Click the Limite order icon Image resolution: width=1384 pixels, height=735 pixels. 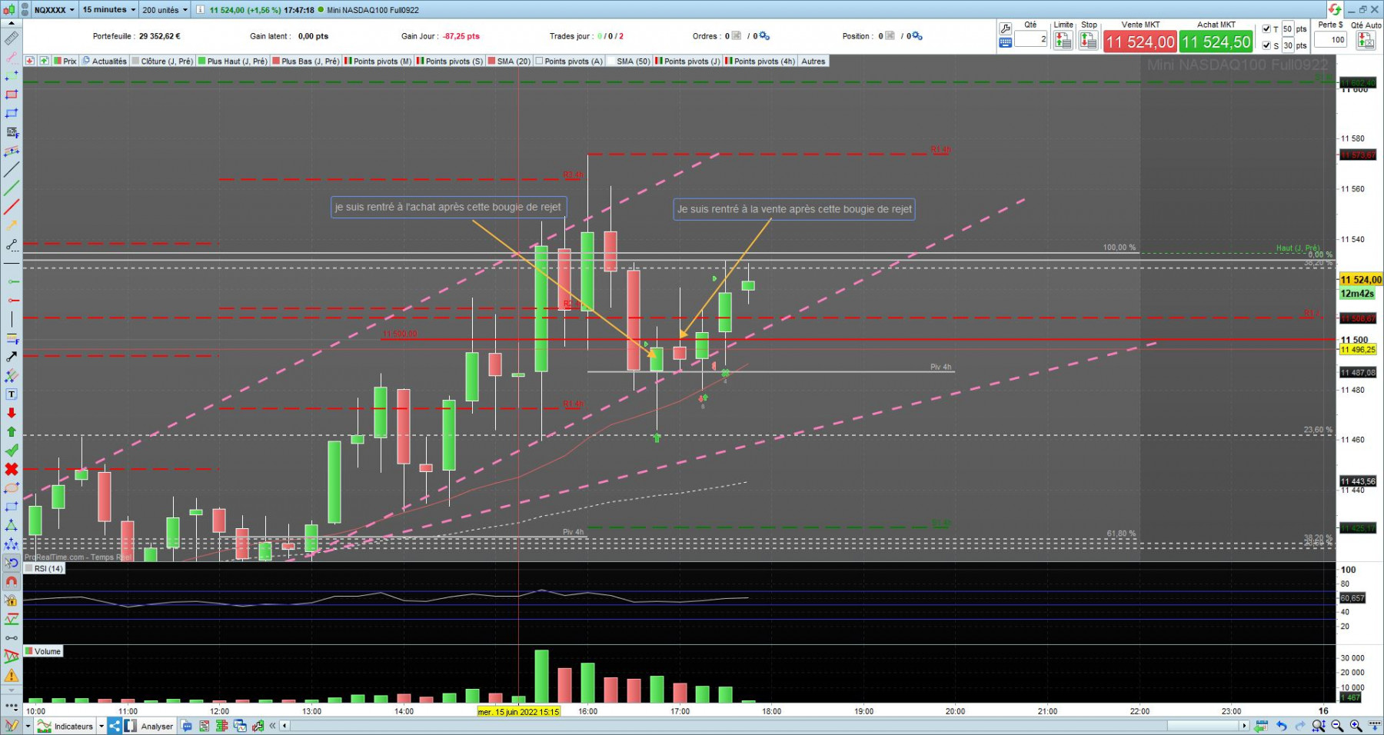1063,41
